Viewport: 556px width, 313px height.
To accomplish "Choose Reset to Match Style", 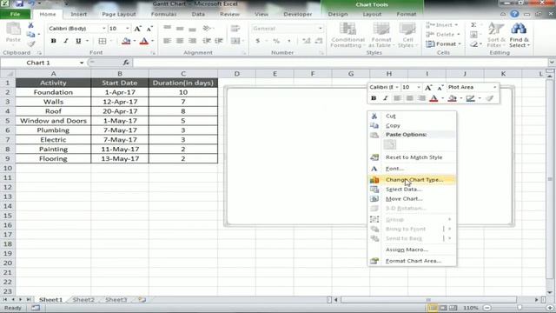I will (x=412, y=157).
